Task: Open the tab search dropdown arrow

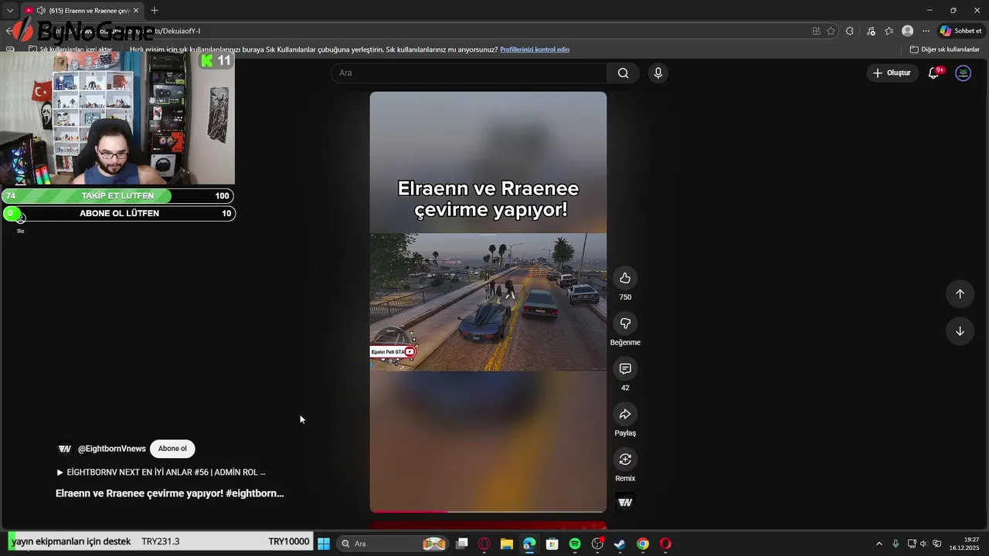Action: click(10, 11)
